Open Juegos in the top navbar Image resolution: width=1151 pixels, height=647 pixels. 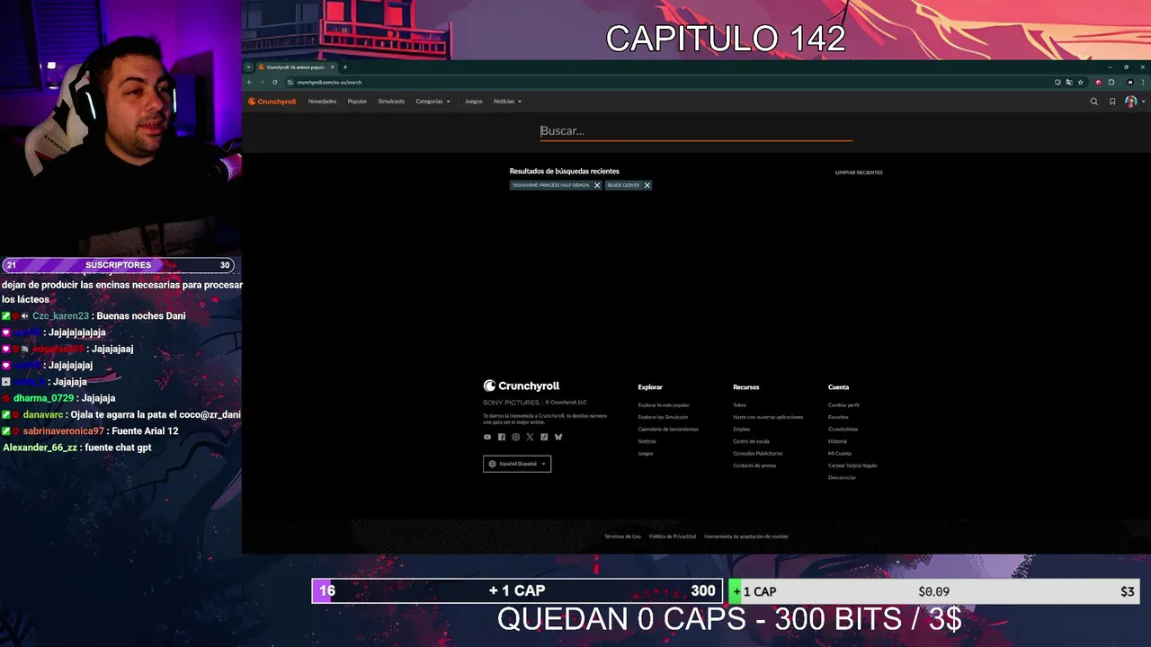point(473,102)
